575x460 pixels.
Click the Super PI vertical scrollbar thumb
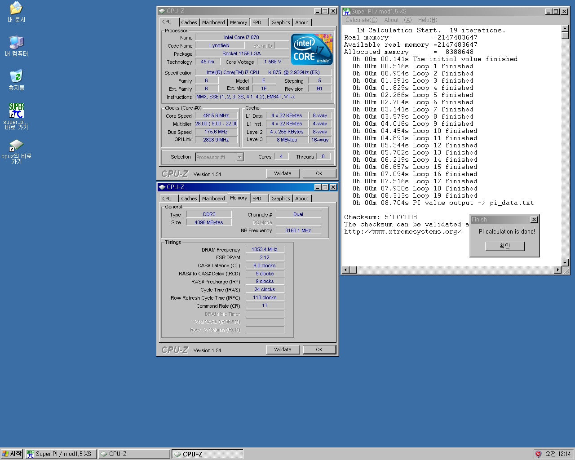coord(565,35)
